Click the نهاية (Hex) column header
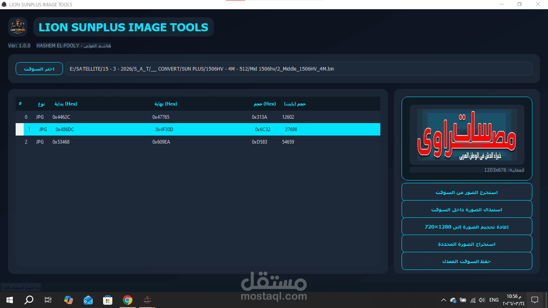548x308 pixels. point(166,104)
